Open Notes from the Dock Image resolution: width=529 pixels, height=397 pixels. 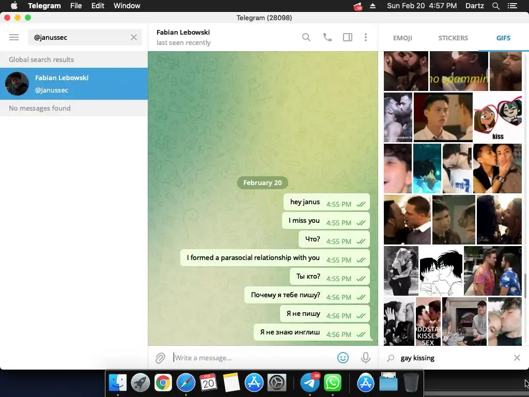231,383
